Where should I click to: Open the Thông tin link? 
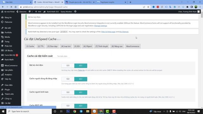[x=81, y=70]
